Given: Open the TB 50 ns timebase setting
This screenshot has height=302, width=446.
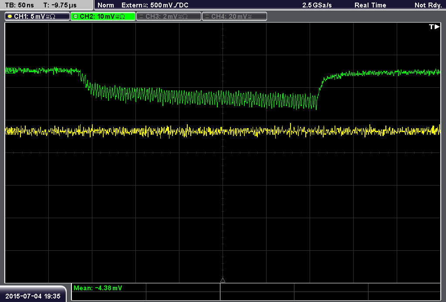Looking at the screenshot, I should pyautogui.click(x=20, y=5).
